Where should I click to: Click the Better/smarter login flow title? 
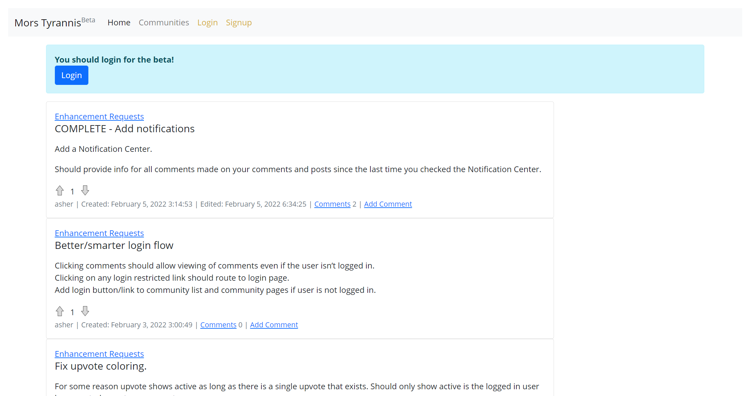[x=114, y=246]
